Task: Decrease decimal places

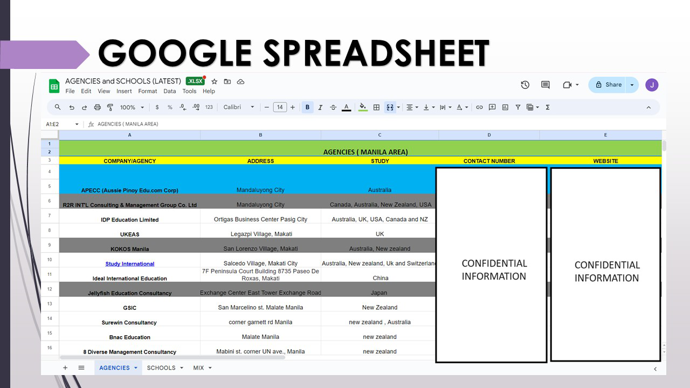Action: pos(183,107)
